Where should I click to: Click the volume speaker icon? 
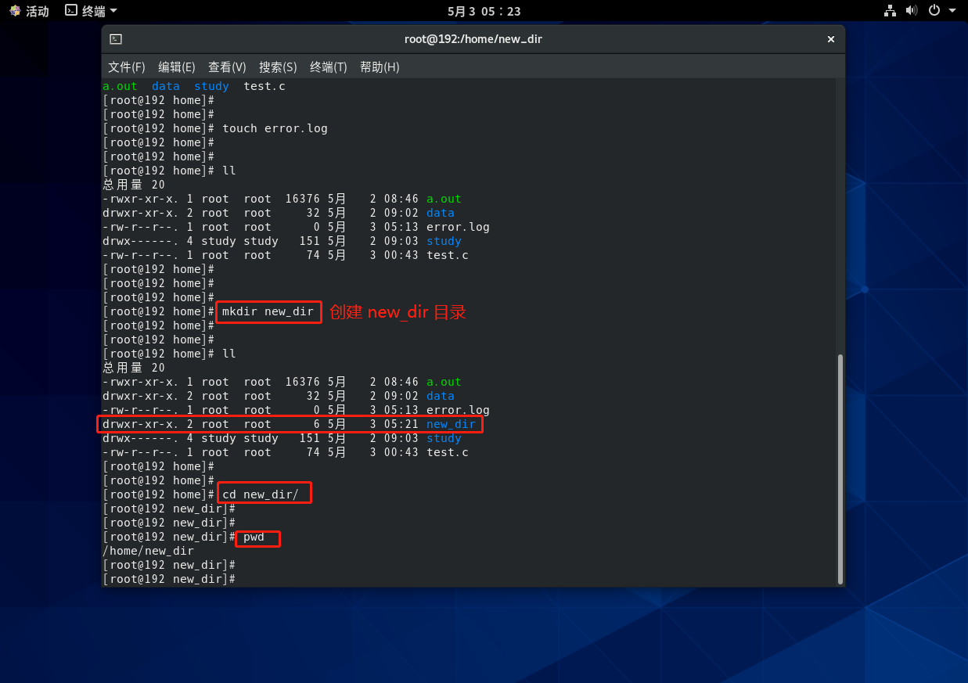point(911,11)
